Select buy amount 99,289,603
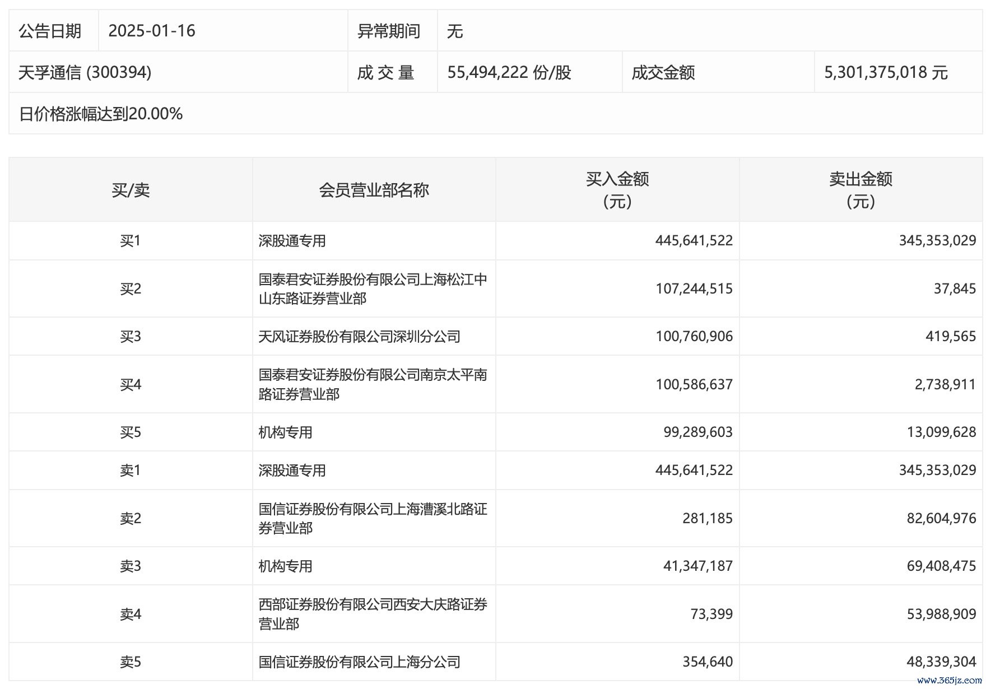 click(698, 432)
